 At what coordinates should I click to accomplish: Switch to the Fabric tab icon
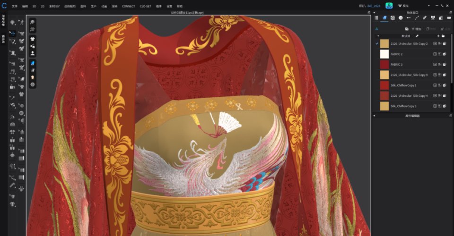pos(384,18)
